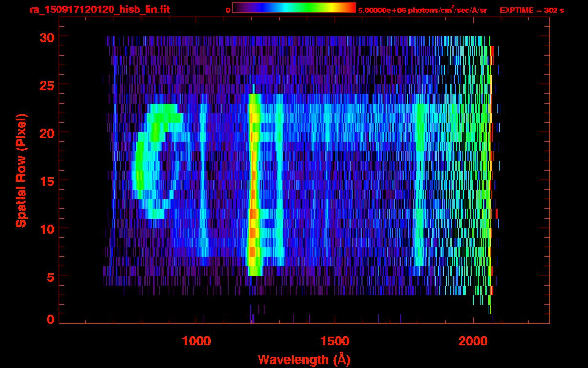Click the Spatial Row (Pixel) axis title

[x=21, y=170]
